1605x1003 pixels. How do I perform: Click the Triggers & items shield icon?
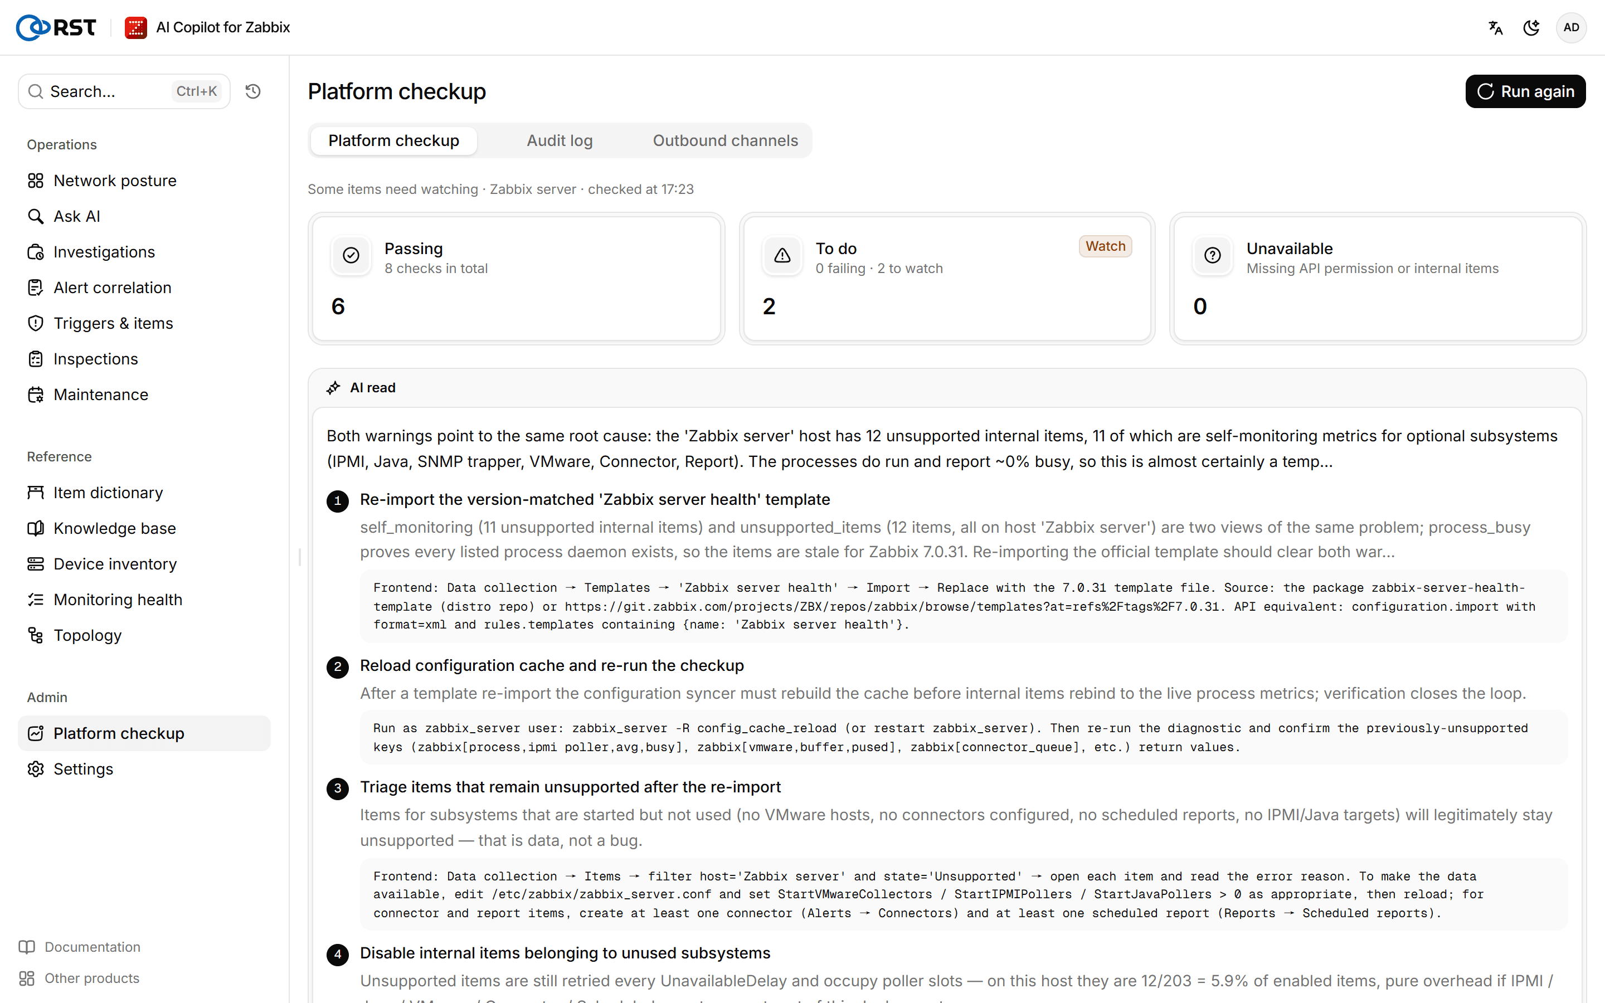[36, 323]
